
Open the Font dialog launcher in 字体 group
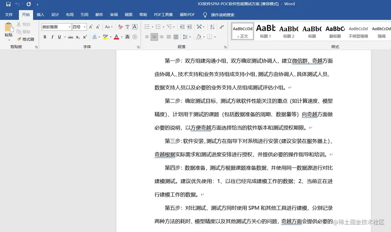(x=138, y=47)
